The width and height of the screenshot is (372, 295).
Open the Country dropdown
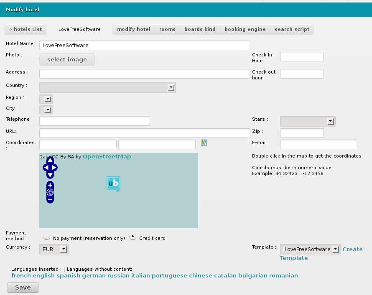click(x=107, y=87)
